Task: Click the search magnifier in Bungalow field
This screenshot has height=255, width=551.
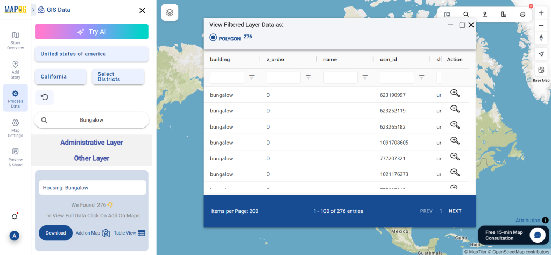Action: point(44,120)
